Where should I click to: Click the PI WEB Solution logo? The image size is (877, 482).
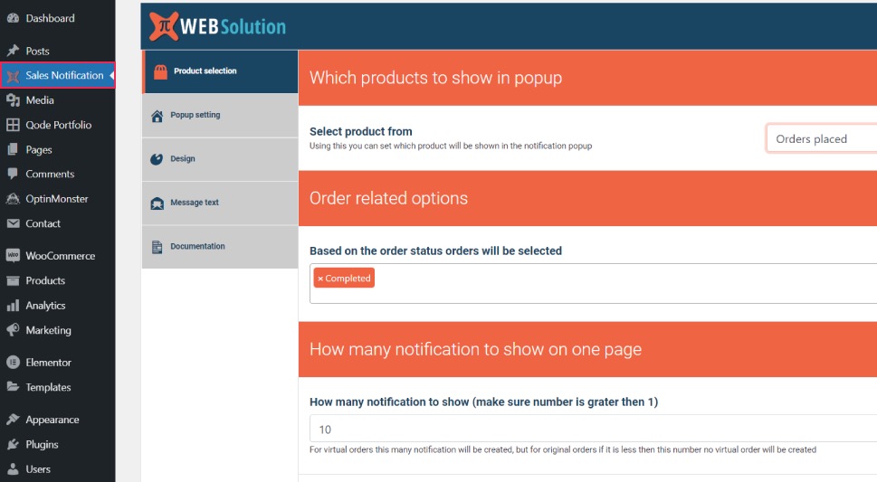click(x=217, y=26)
